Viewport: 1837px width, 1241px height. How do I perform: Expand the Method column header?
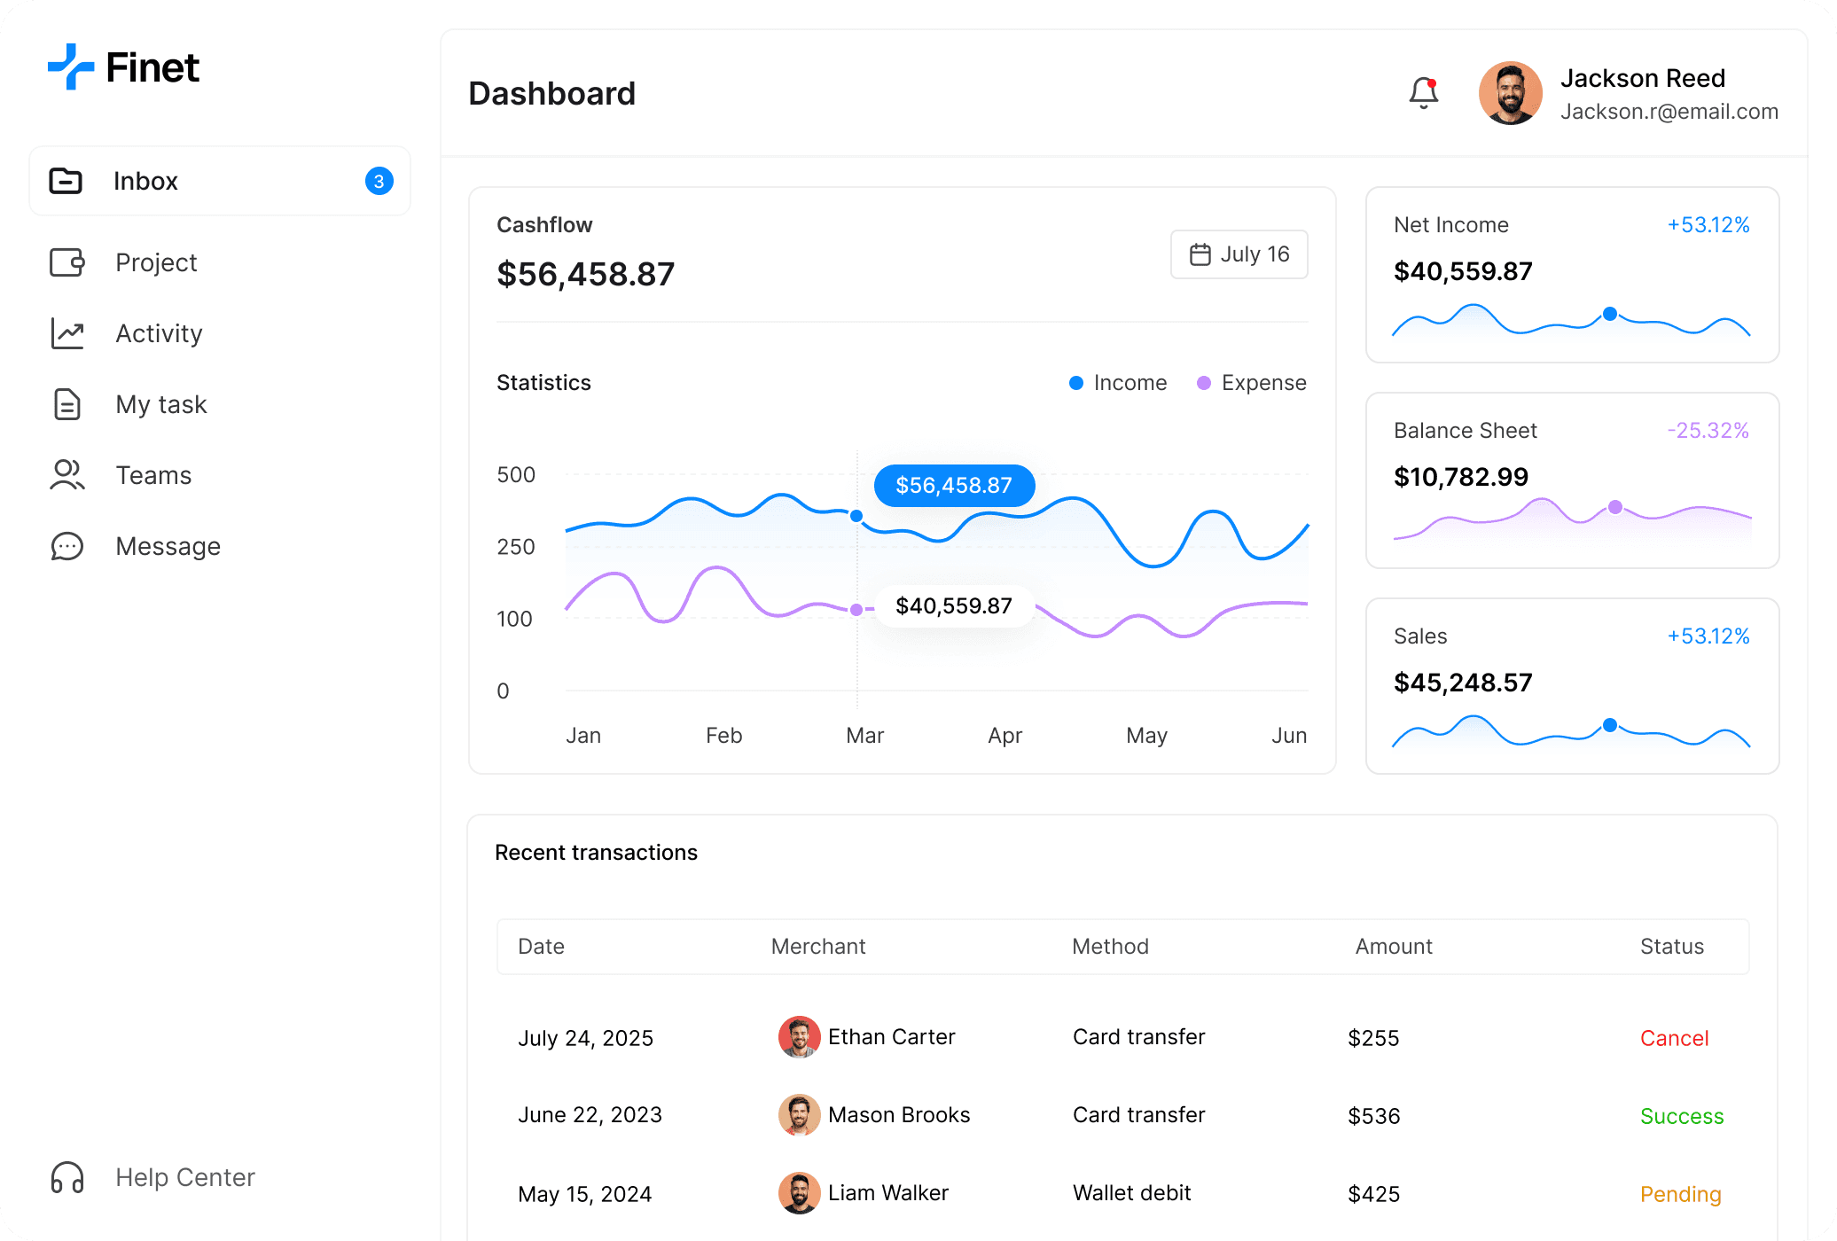tap(1110, 946)
